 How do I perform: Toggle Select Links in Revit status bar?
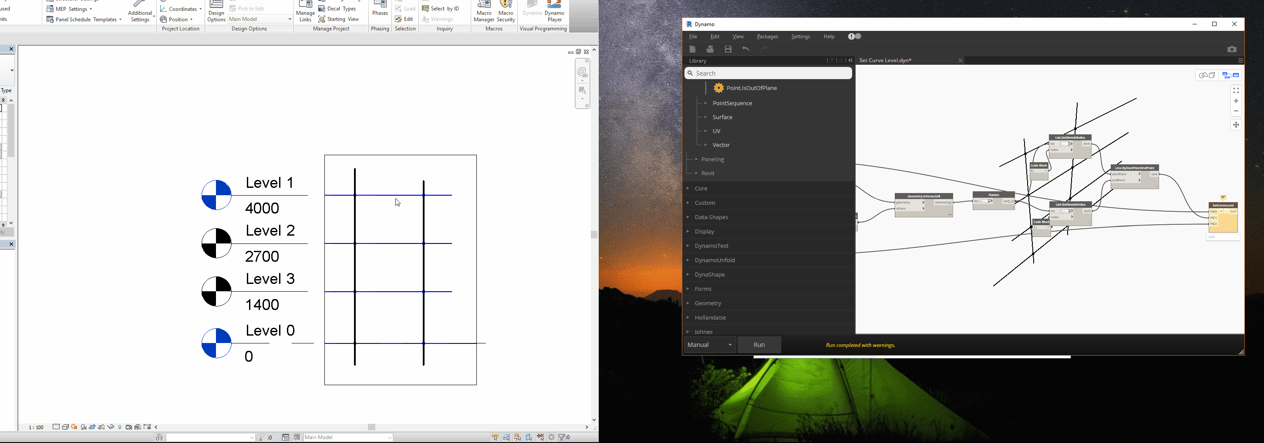[x=495, y=438]
